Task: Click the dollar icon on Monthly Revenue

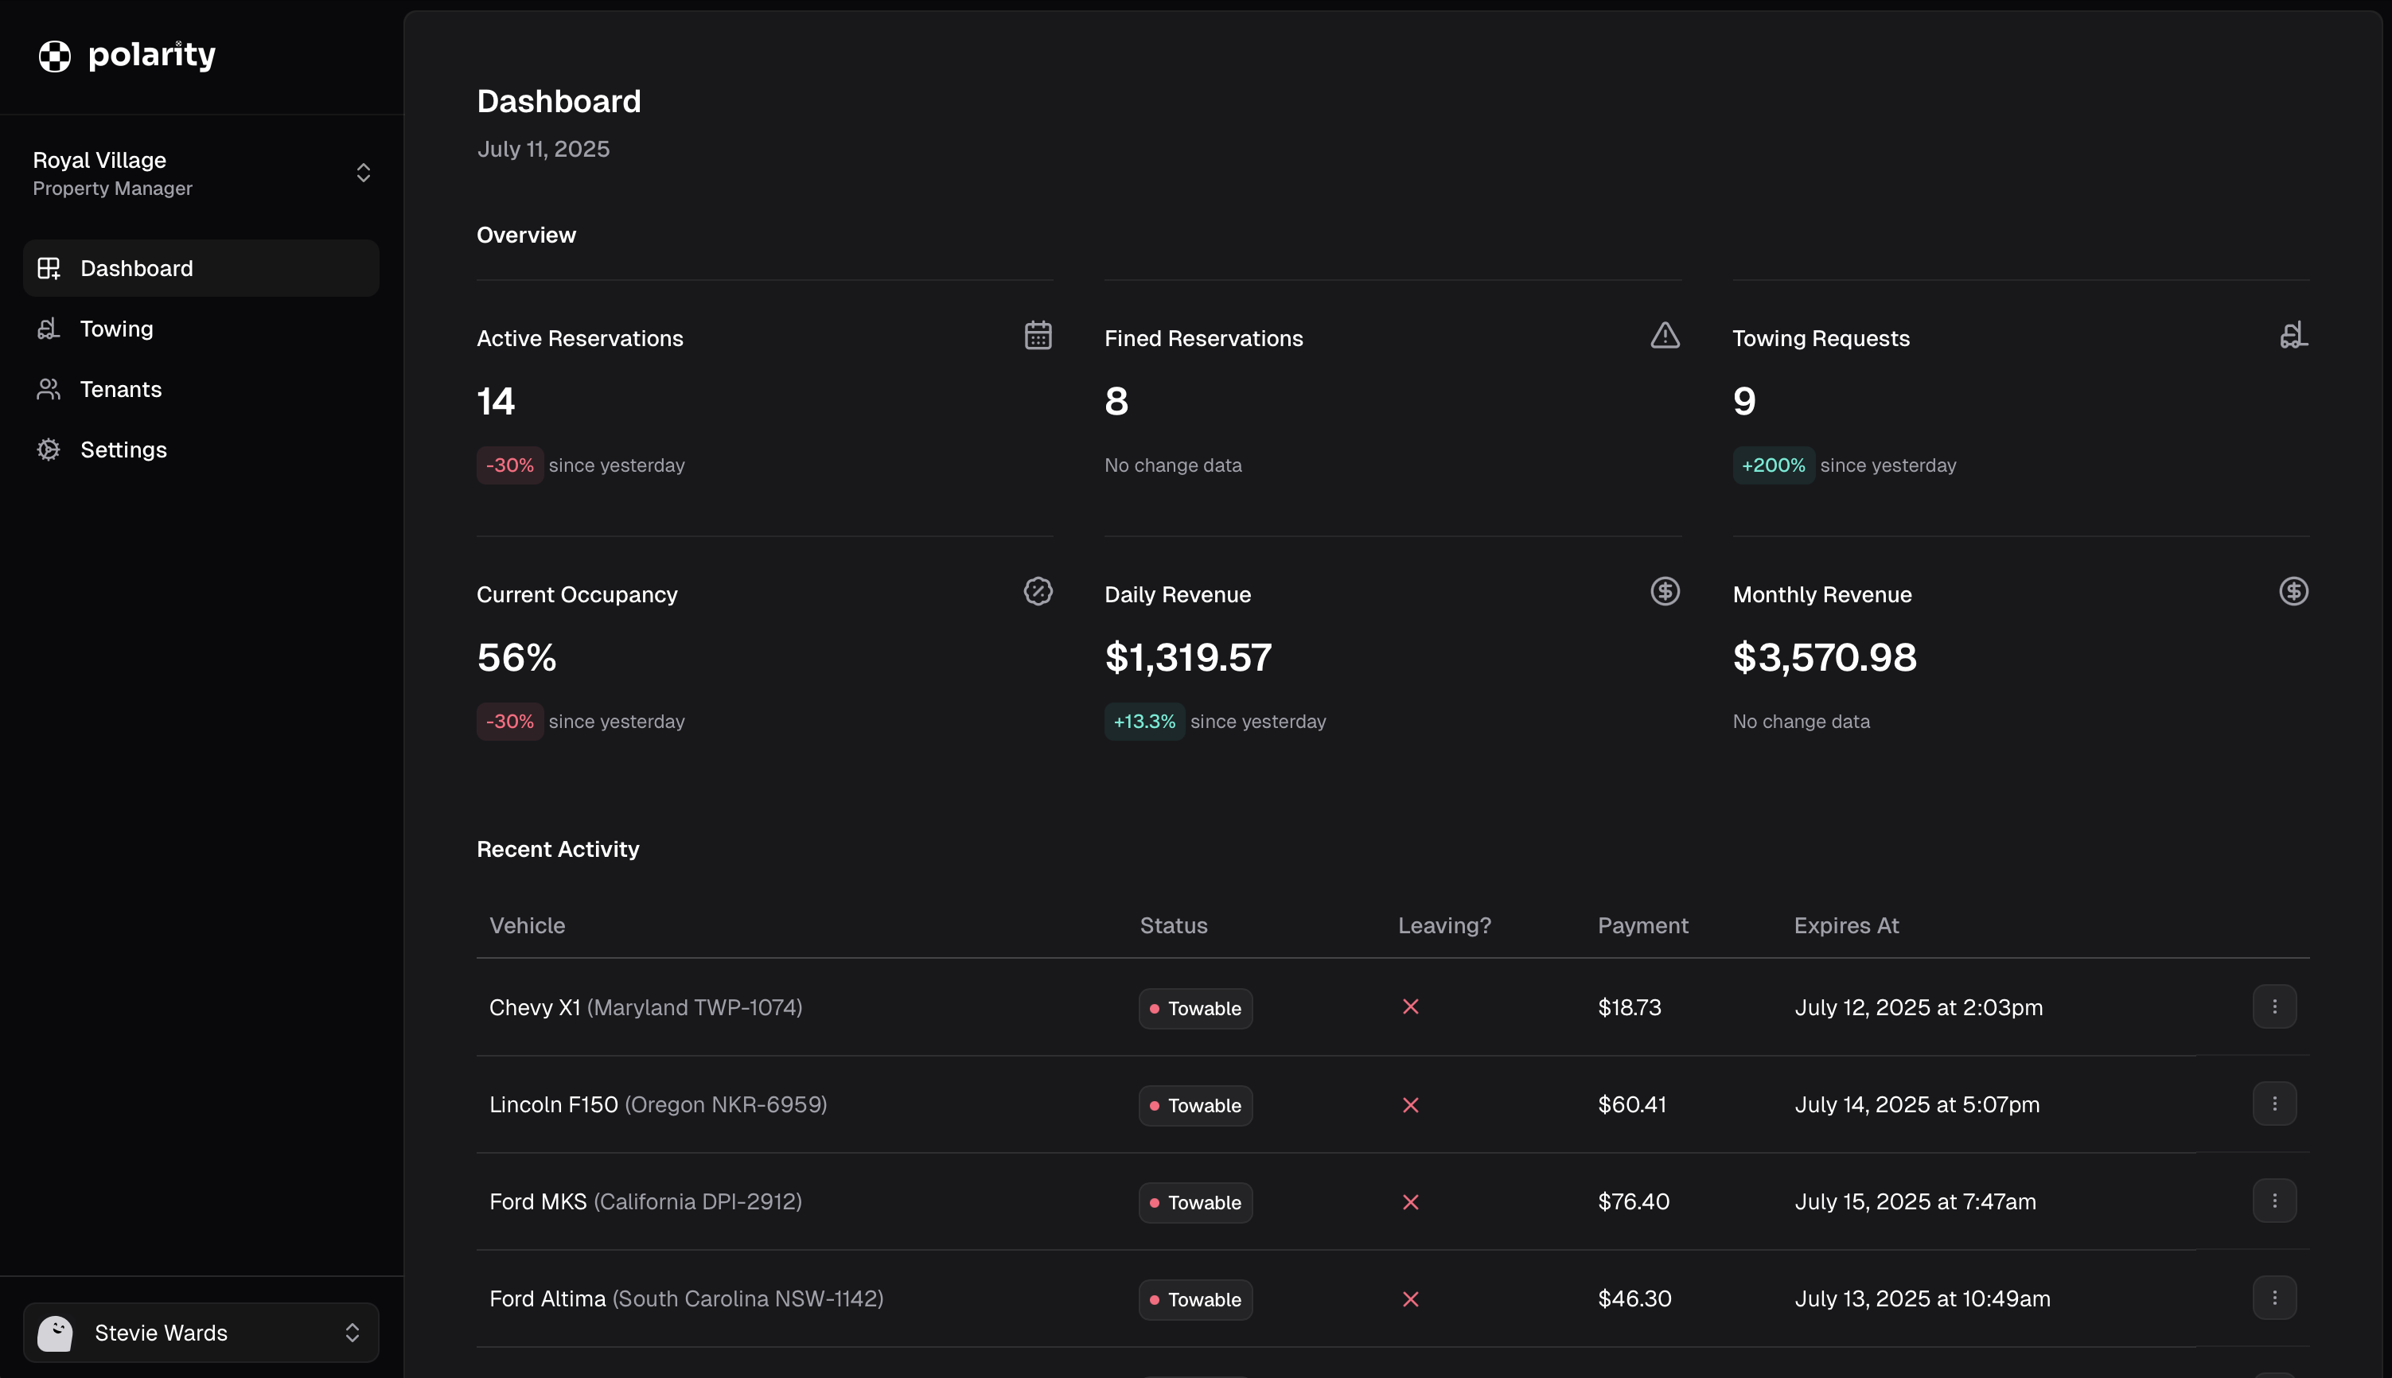Action: coord(2293,591)
